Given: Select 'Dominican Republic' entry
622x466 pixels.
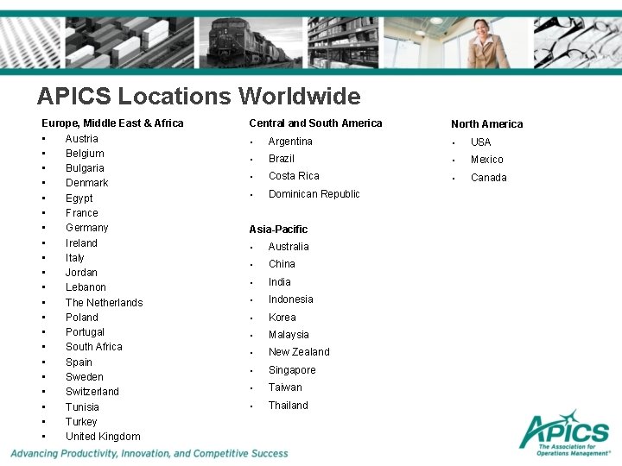Looking at the screenshot, I should click(314, 194).
